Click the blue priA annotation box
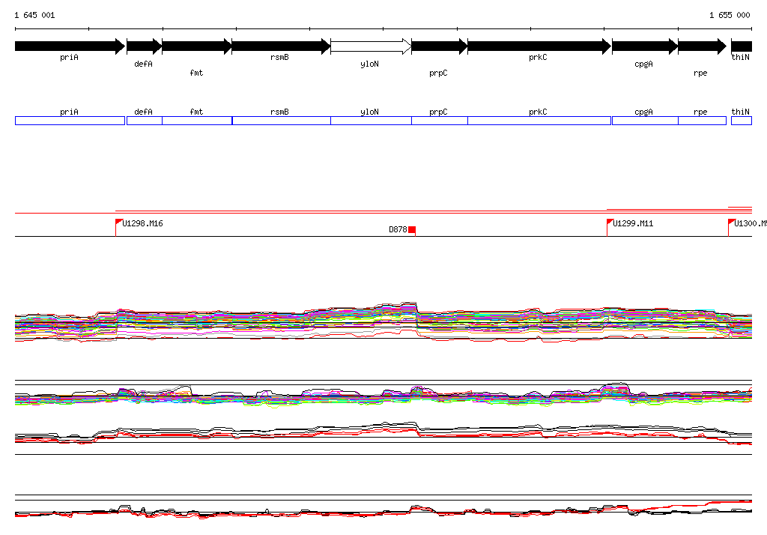Viewport: 767px width, 535px height. coord(70,121)
